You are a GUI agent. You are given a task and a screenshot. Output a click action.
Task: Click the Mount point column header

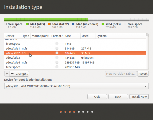tap(40, 36)
